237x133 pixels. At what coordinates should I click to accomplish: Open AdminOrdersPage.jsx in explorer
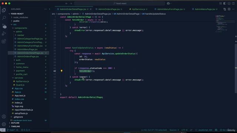pyautogui.click(x=28, y=57)
